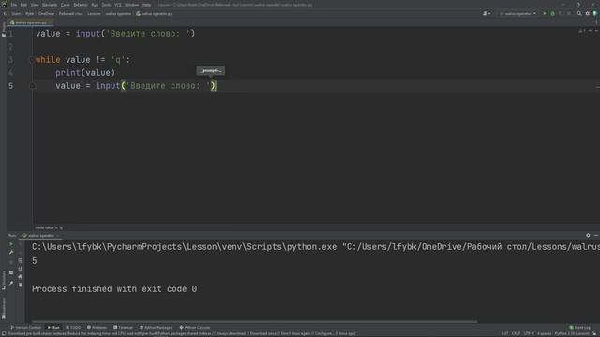Open the Code menu
Viewport: 600px width, 337px height.
pos(66,5)
